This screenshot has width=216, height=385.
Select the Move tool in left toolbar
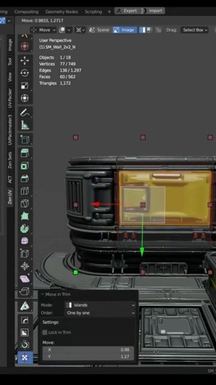click(25, 60)
